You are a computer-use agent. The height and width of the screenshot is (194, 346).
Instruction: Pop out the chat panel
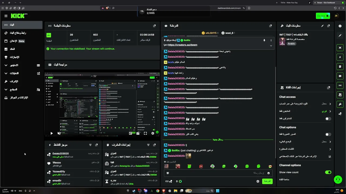pyautogui.click(x=270, y=26)
